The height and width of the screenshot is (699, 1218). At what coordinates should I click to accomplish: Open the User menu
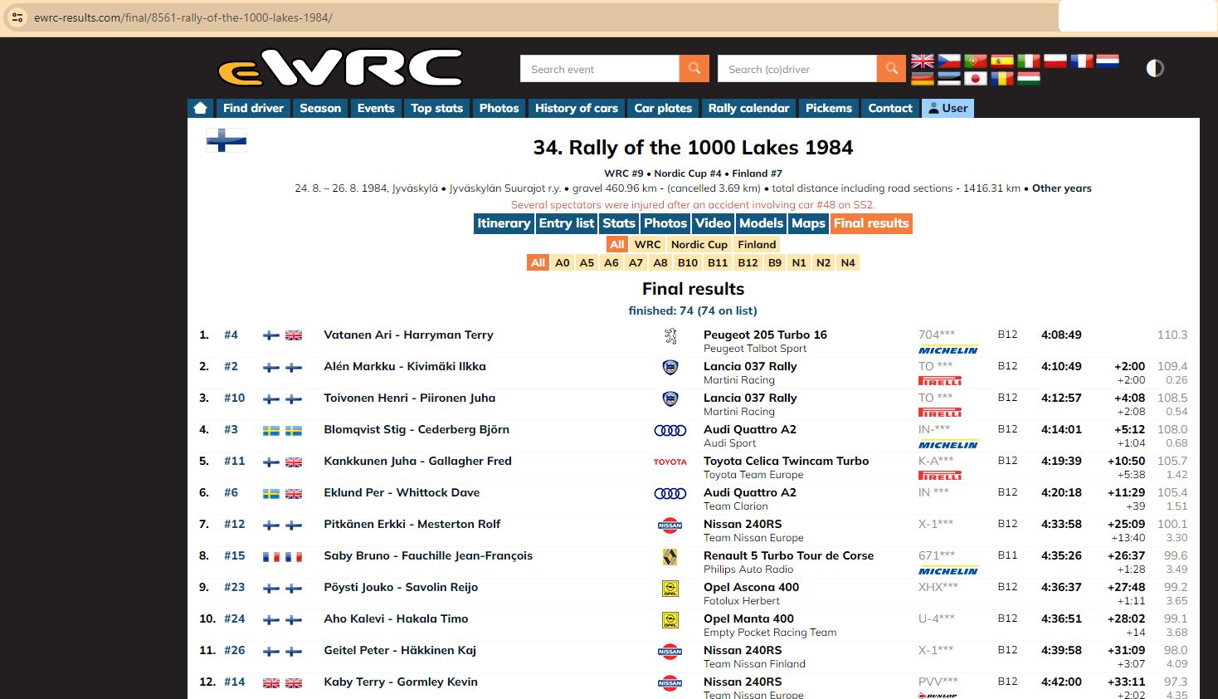[948, 108]
